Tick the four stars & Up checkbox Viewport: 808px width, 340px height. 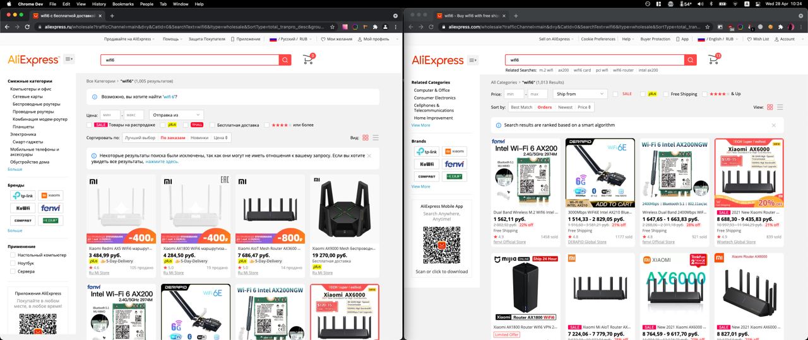tap(704, 94)
